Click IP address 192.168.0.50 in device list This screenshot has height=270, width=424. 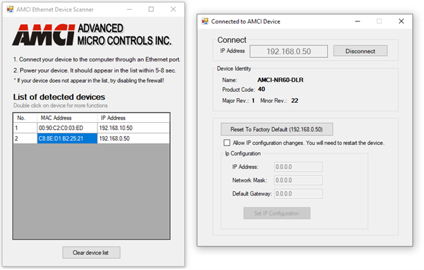pyautogui.click(x=133, y=139)
